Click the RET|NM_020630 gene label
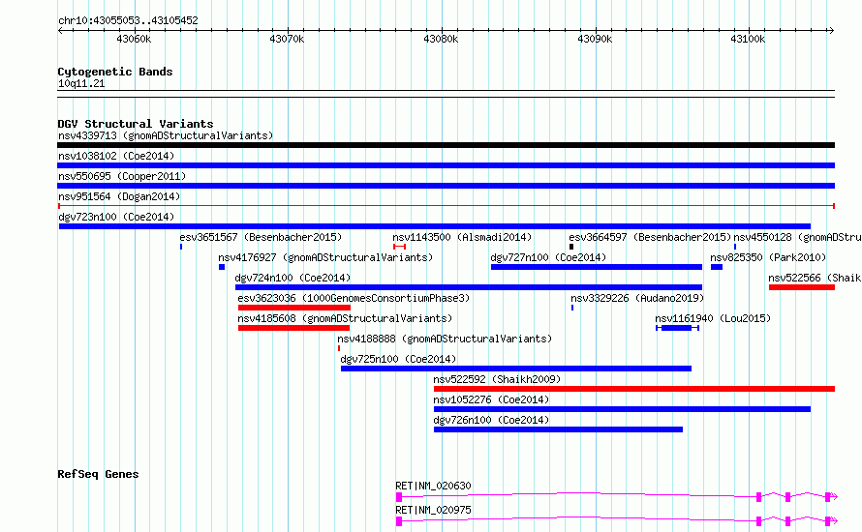Viewport: 862px width, 532px height. [433, 486]
